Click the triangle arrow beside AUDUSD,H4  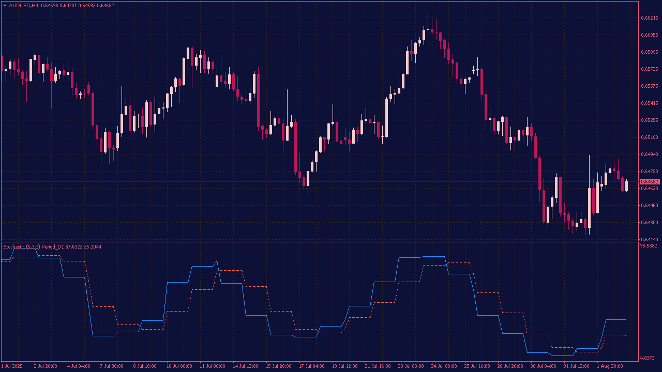click(x=5, y=6)
